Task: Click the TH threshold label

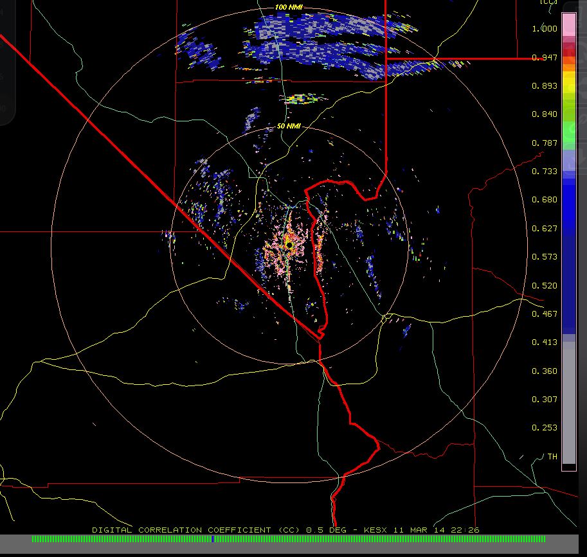Action: [x=552, y=456]
